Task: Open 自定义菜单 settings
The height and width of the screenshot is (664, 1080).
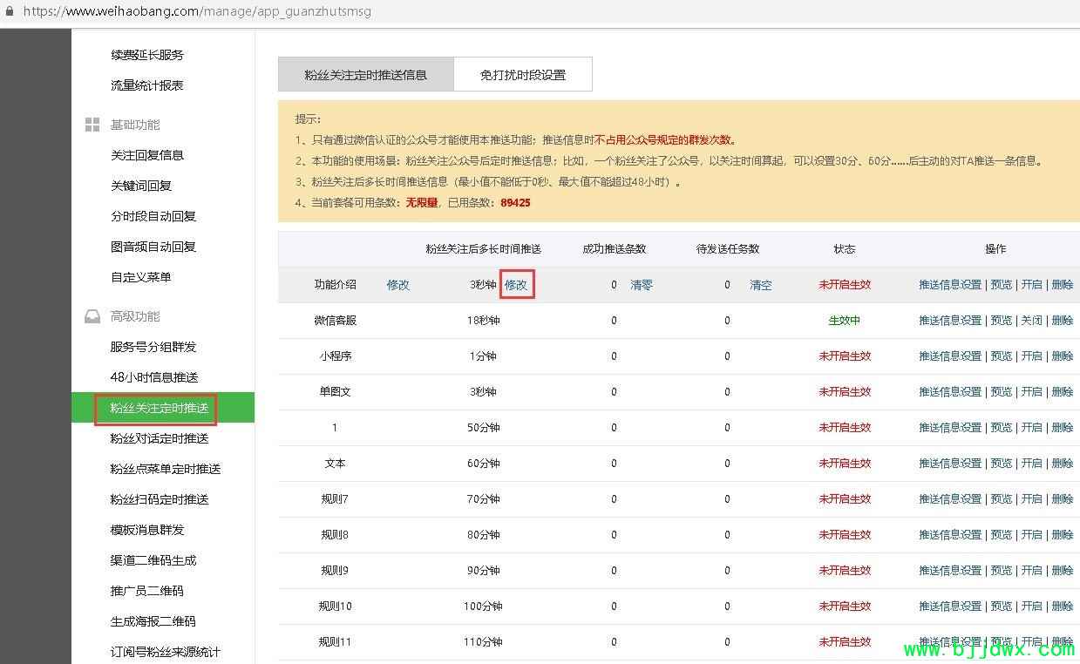Action: [x=141, y=277]
